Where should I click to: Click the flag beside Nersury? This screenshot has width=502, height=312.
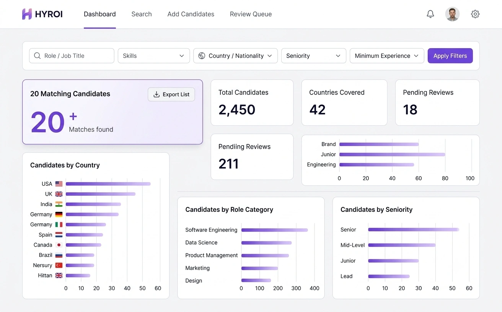(x=59, y=265)
